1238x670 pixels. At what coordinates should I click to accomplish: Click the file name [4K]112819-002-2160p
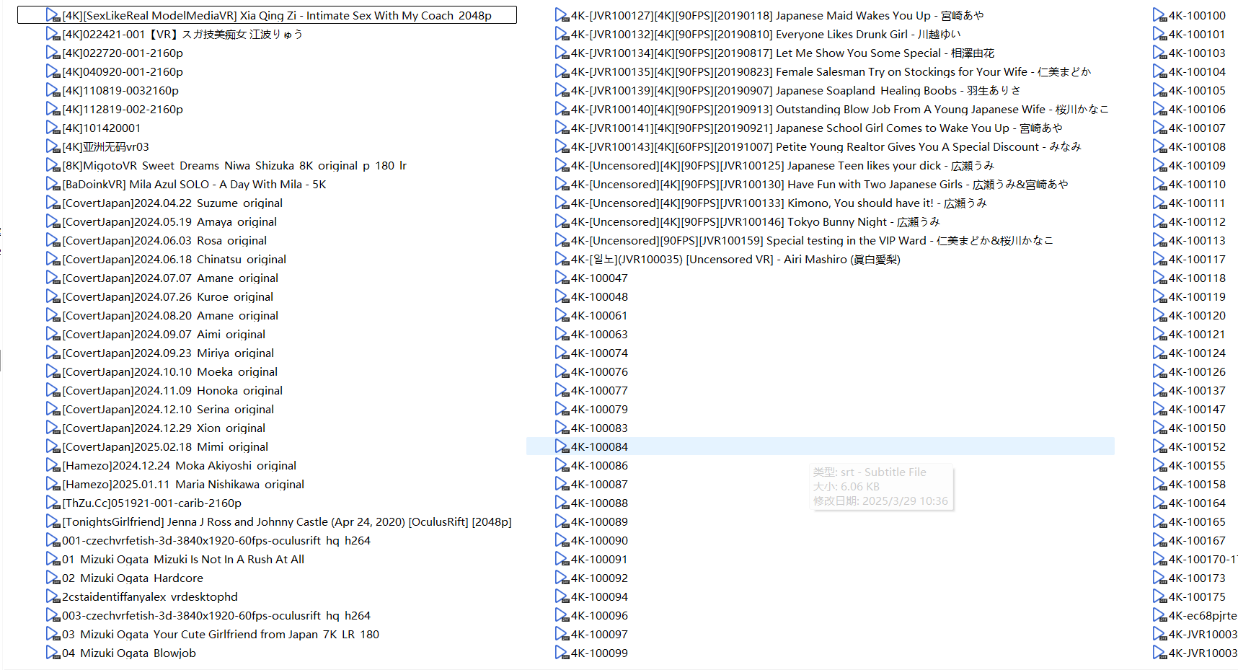(123, 110)
